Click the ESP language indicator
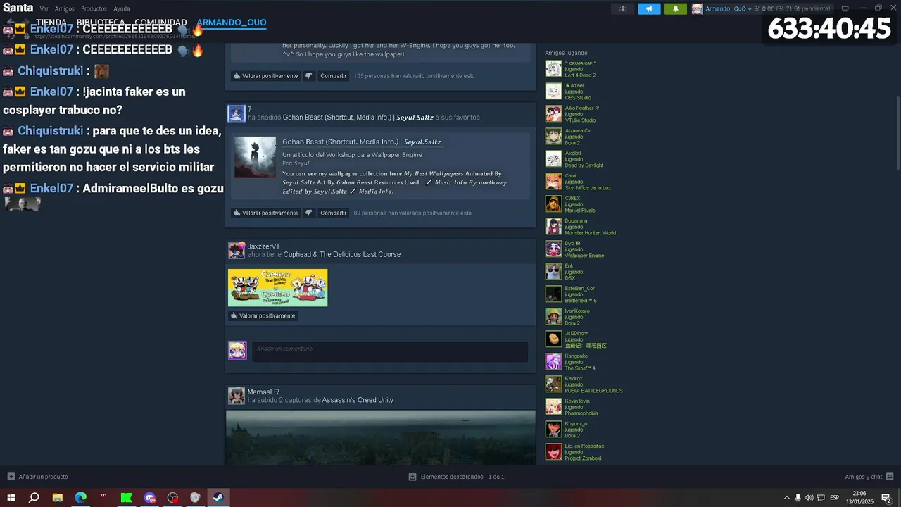Viewport: 901px width, 507px height. pos(835,497)
